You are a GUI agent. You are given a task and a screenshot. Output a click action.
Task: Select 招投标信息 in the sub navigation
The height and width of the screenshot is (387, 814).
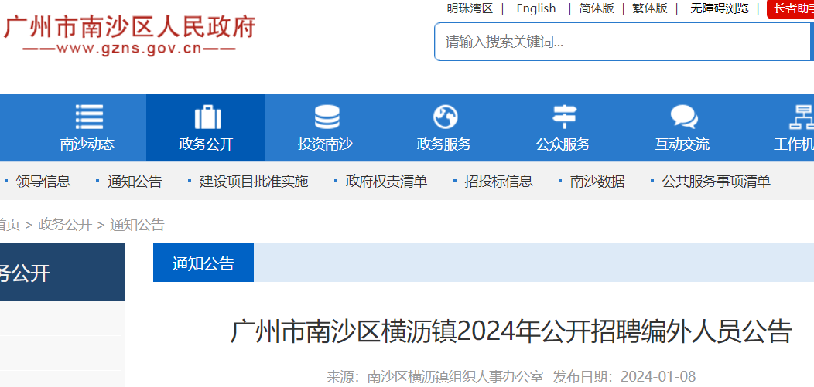click(498, 182)
